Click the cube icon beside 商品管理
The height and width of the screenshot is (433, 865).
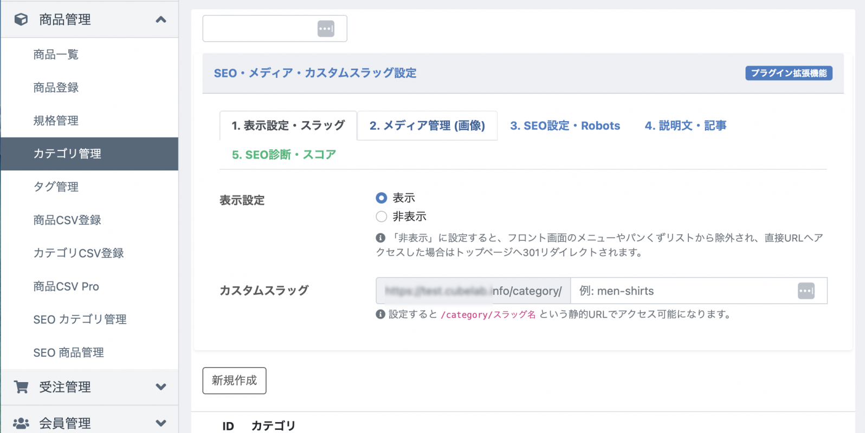coord(21,19)
